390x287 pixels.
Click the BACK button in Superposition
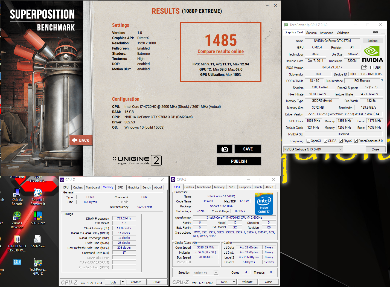click(81, 140)
